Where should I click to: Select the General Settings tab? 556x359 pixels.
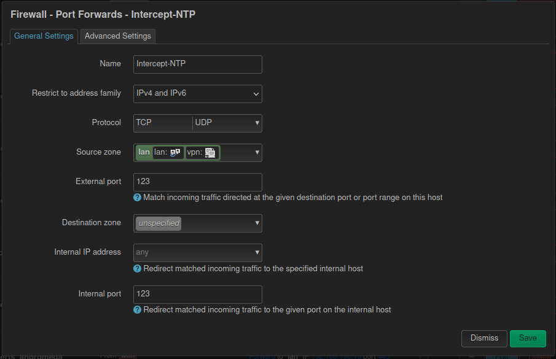44,36
